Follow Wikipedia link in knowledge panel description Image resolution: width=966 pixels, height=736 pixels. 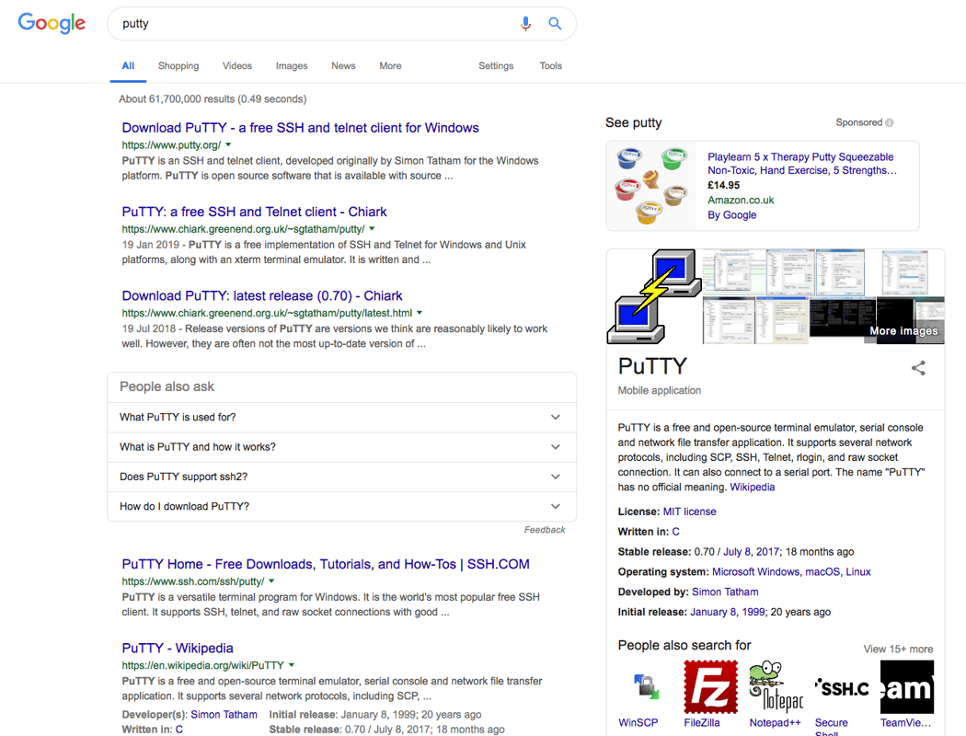[x=753, y=488]
